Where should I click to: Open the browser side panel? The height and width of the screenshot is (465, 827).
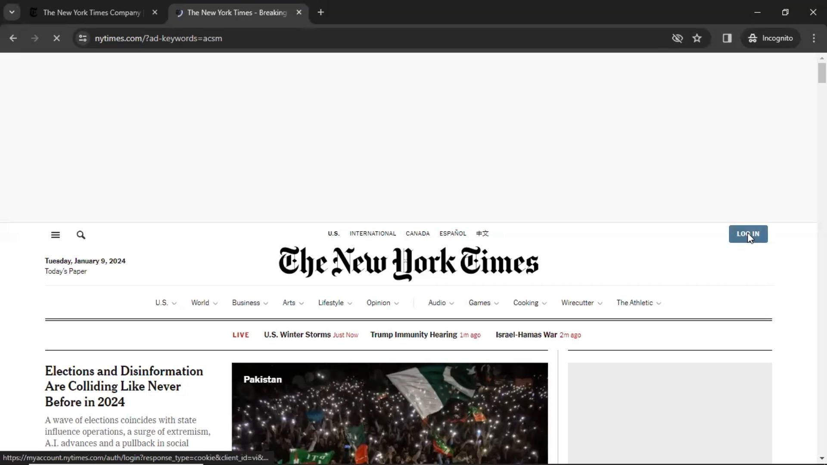pos(727,38)
